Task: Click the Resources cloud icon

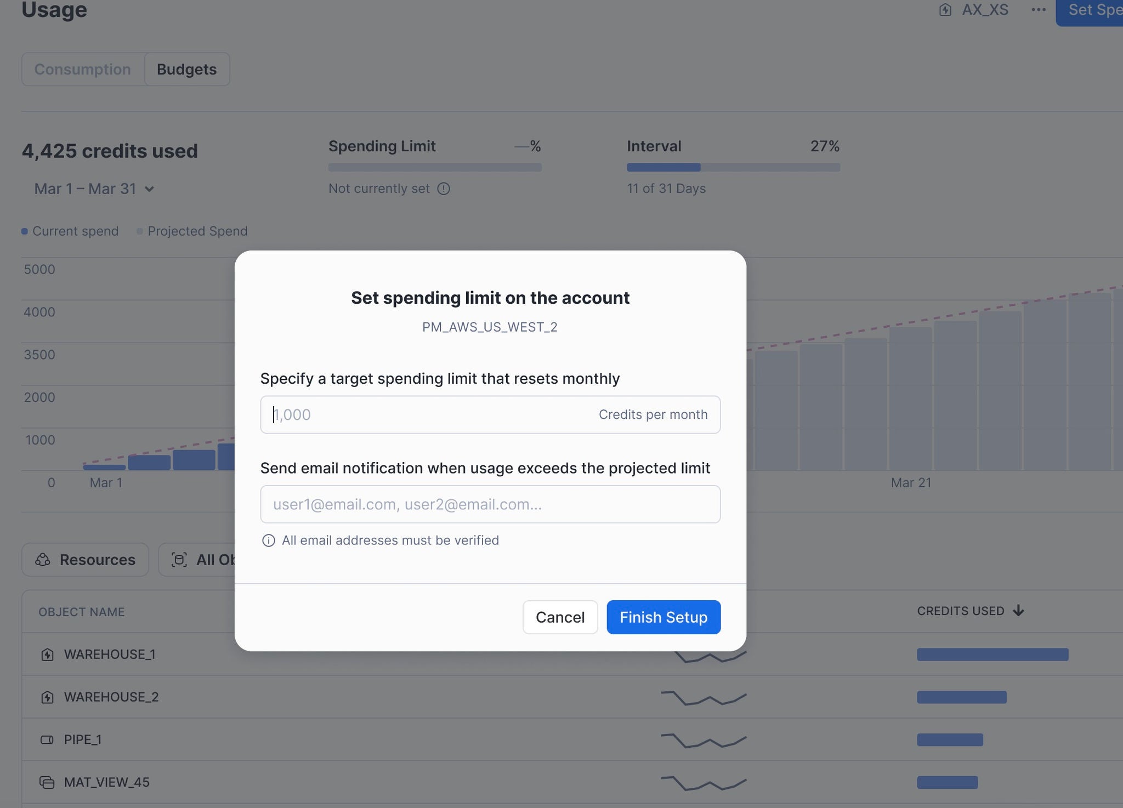Action: [x=43, y=560]
